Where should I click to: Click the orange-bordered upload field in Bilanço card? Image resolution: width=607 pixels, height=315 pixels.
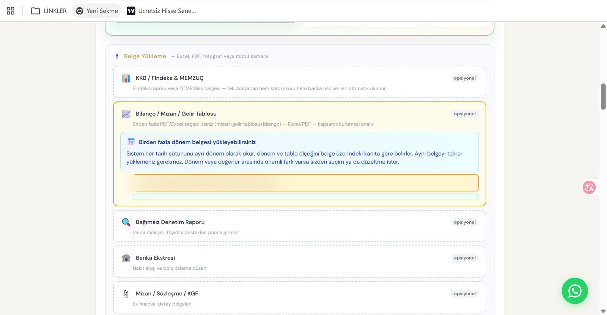click(306, 183)
